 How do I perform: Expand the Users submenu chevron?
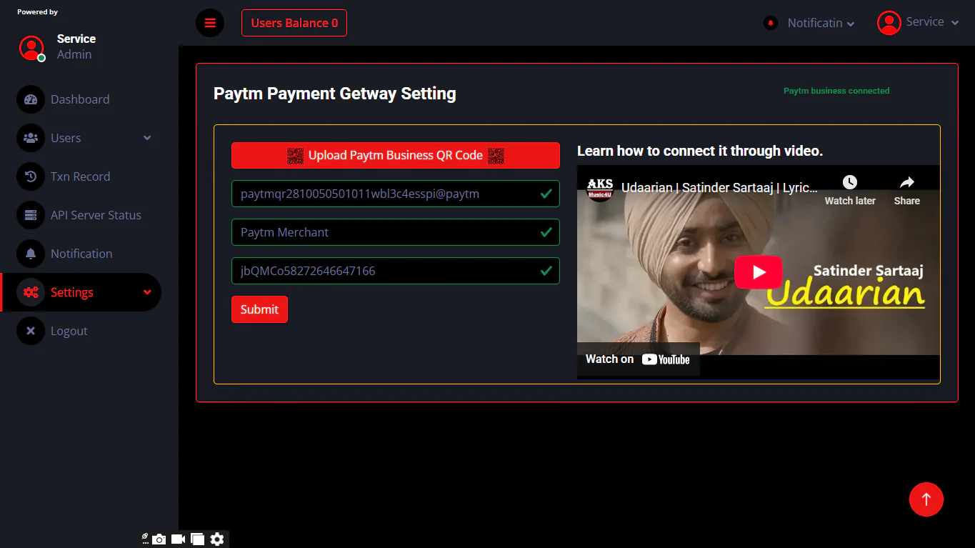click(147, 138)
